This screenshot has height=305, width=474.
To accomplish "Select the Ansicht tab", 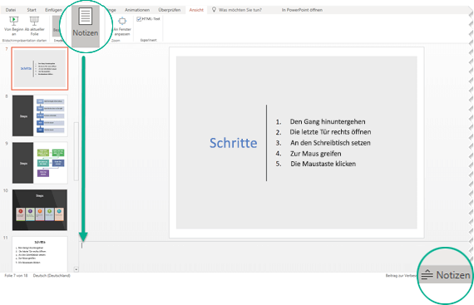I will (x=196, y=10).
